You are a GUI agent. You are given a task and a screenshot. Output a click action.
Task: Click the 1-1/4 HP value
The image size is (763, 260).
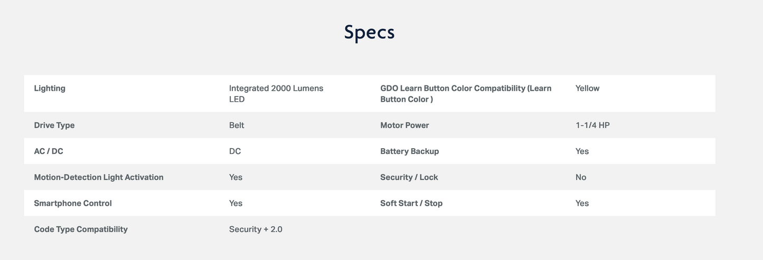[592, 125]
